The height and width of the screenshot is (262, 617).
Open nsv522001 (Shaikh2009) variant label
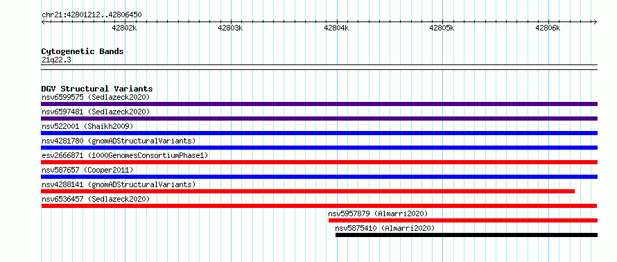[87, 126]
